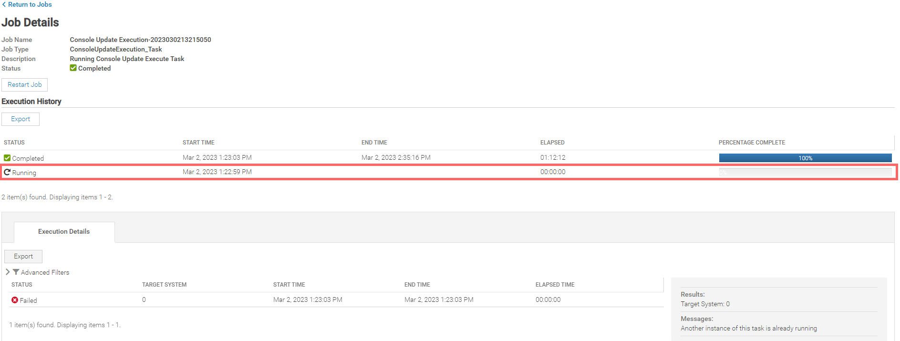The image size is (900, 341).
Task: Sort execution history by Start Time header
Action: tap(198, 143)
